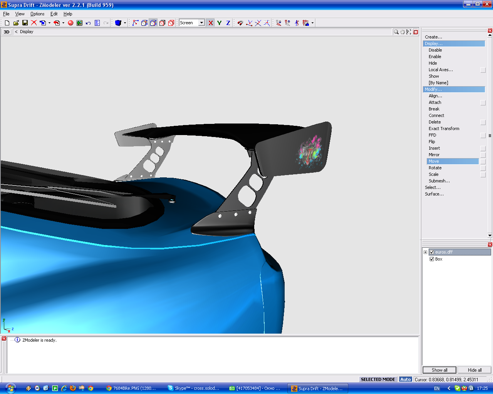Click the Save floppy disk icon
493x394 pixels.
25,23
